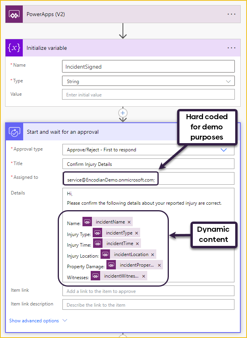Click the Property Damage: label text

(x=86, y=267)
